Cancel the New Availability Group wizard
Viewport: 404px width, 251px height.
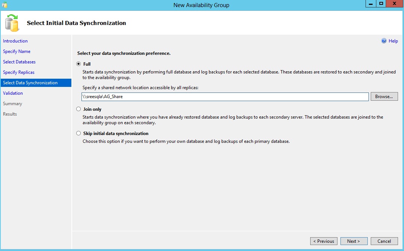(x=384, y=241)
